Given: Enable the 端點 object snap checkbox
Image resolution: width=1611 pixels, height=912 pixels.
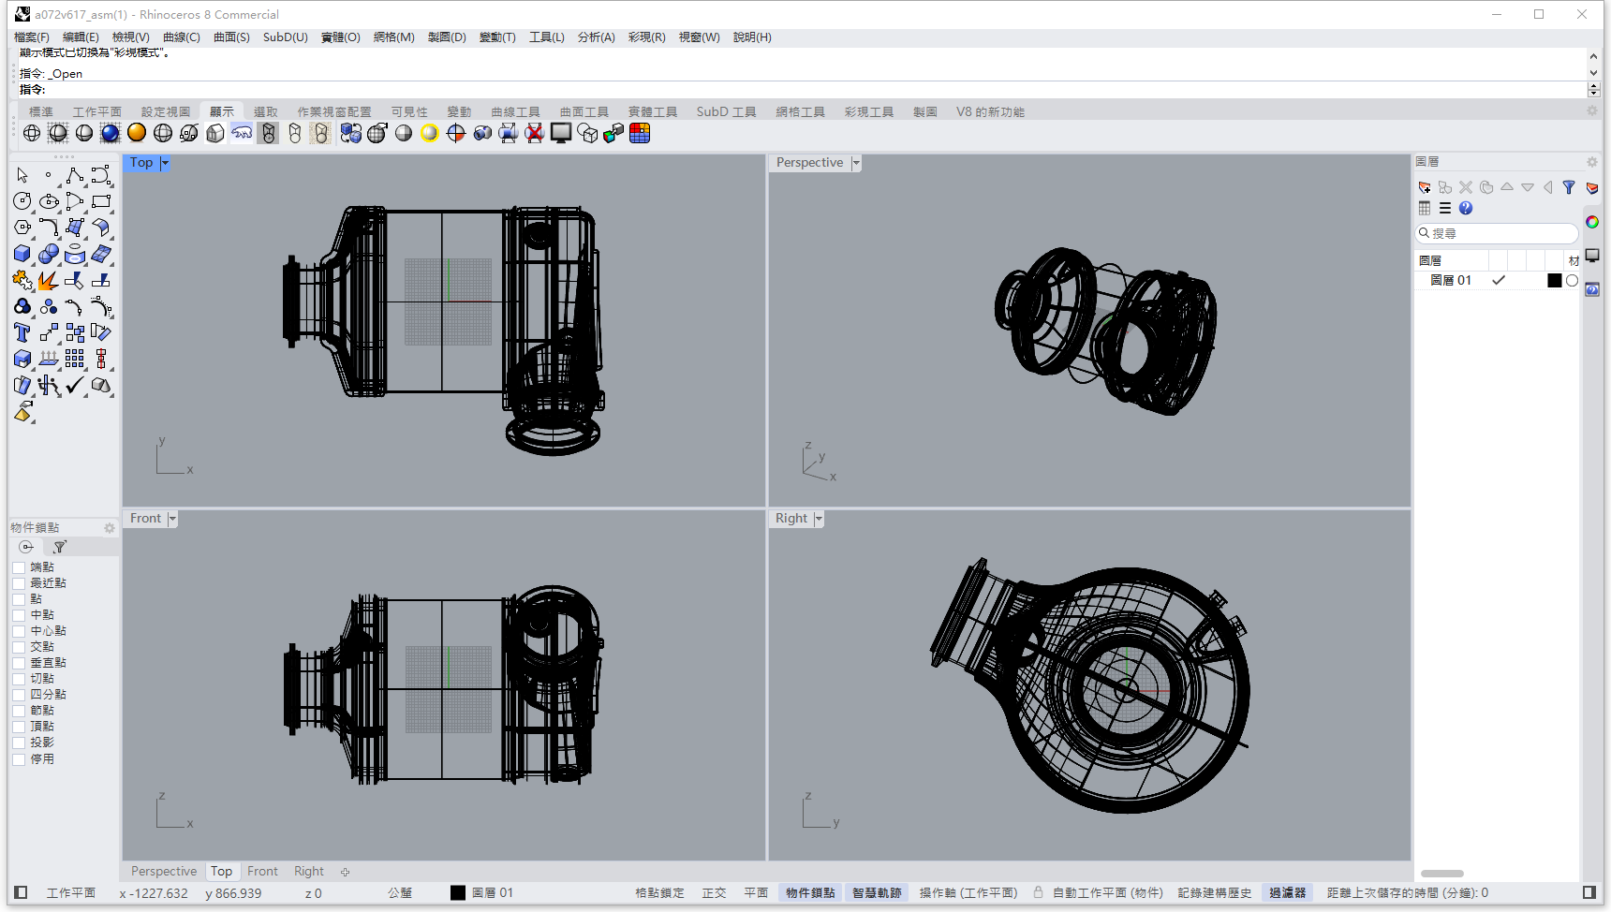Looking at the screenshot, I should pyautogui.click(x=19, y=567).
